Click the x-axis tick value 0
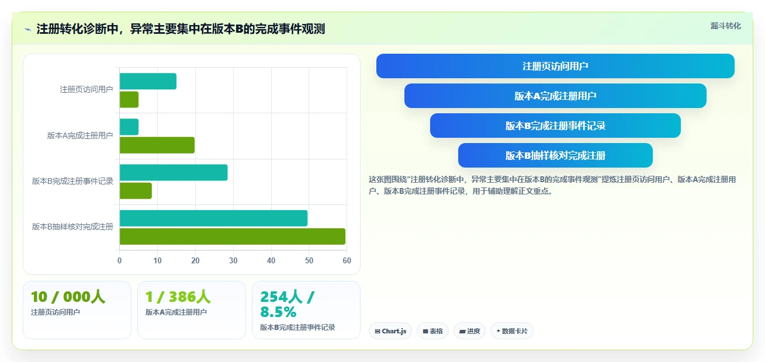 120,260
